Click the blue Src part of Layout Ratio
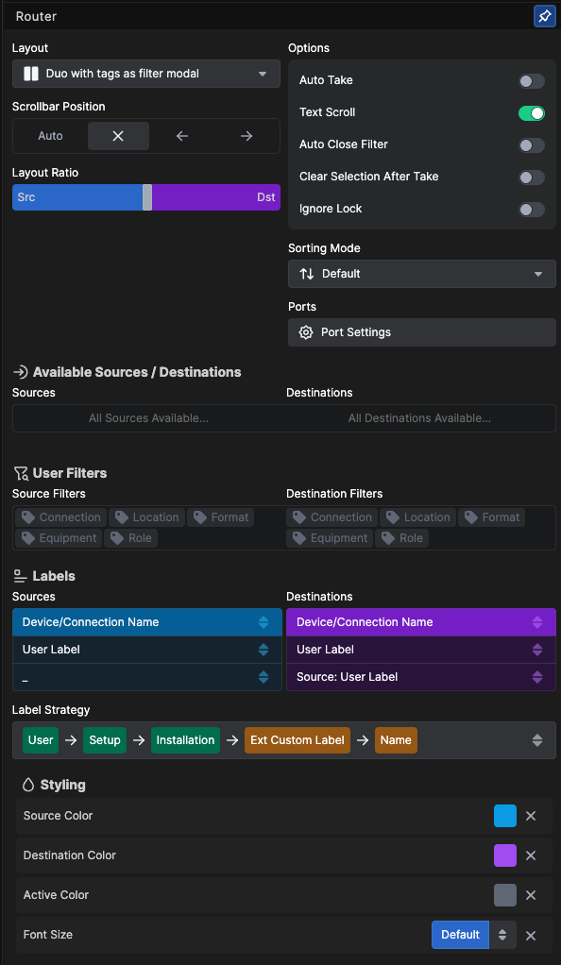This screenshot has width=561, height=965. coord(77,197)
